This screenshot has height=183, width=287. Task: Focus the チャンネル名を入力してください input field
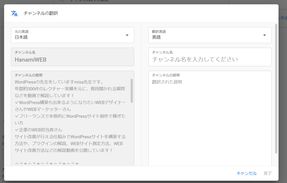pos(210,59)
